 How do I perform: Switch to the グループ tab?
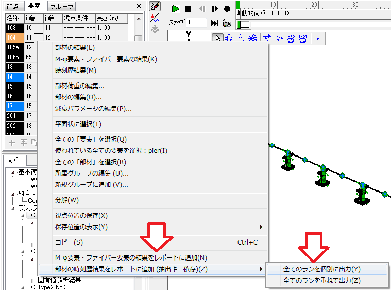pos(61,6)
